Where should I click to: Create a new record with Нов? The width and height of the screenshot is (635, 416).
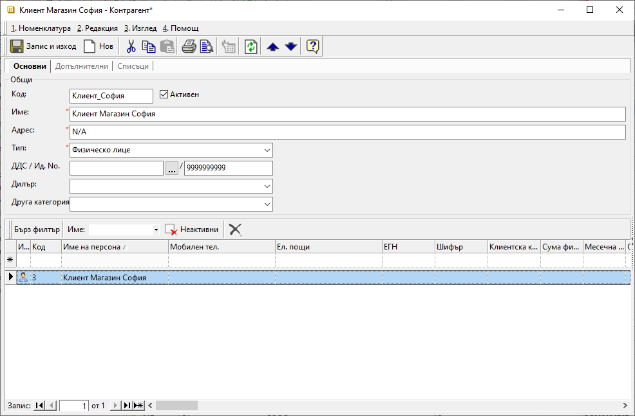pyautogui.click(x=99, y=46)
